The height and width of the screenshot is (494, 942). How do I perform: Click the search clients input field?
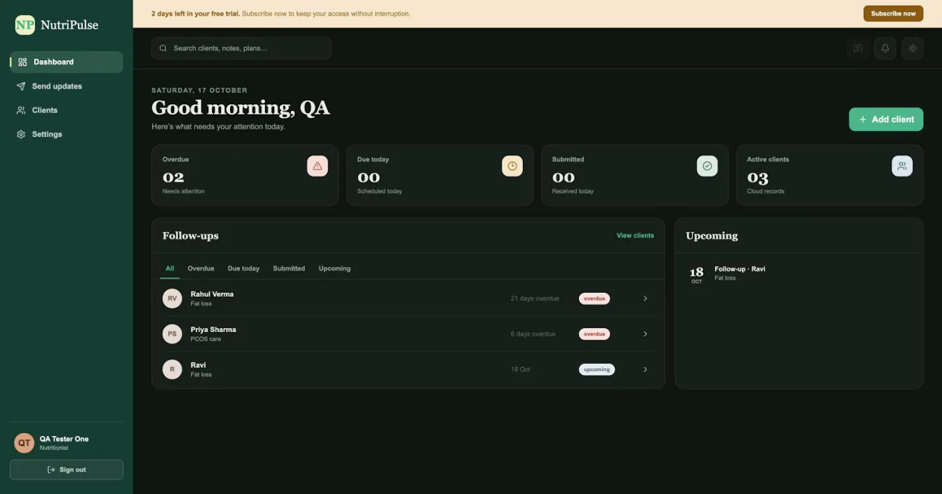(241, 48)
